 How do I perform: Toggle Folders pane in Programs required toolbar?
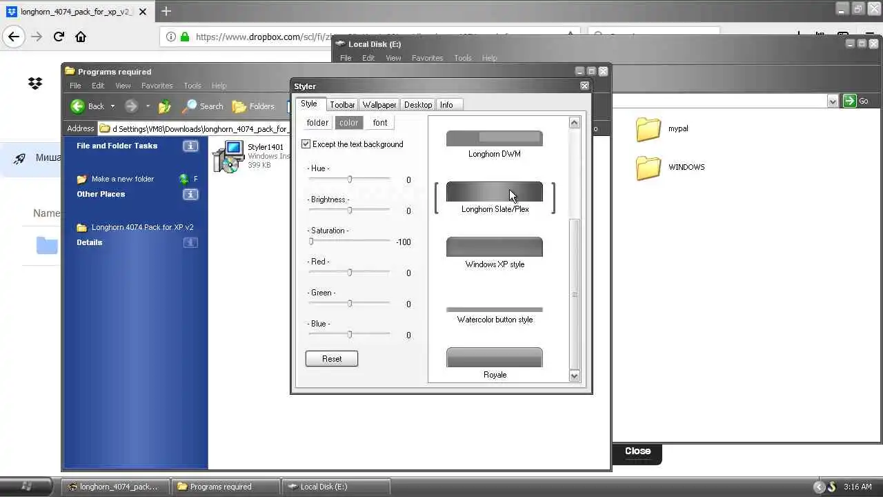(253, 106)
